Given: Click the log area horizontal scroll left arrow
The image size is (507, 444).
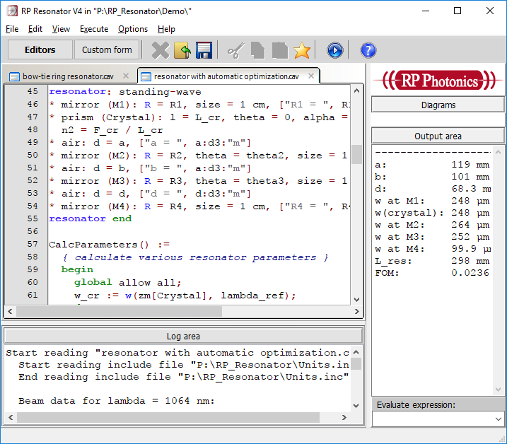Looking at the screenshot, I should pos(11,417).
